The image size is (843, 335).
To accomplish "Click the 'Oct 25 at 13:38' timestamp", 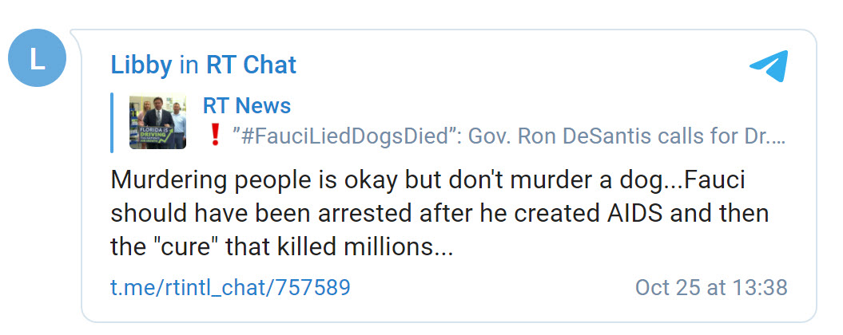I will click(x=711, y=287).
